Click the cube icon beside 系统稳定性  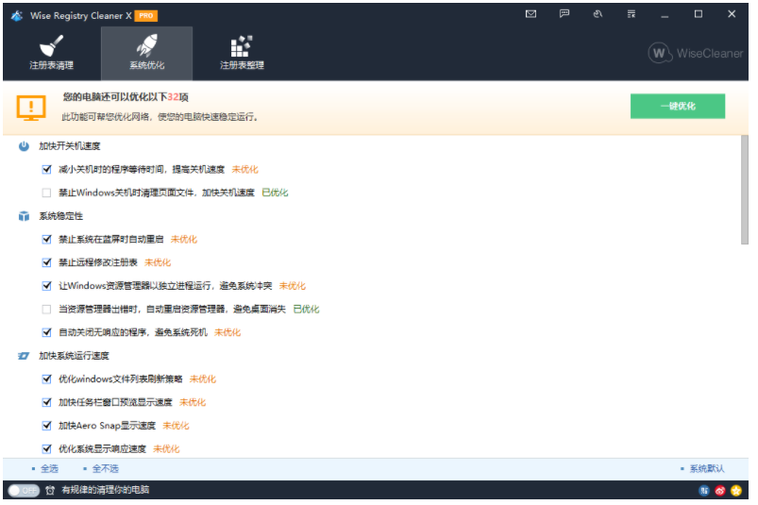(x=24, y=216)
